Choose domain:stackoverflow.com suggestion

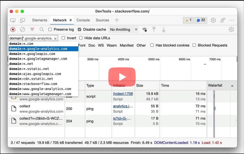(43, 84)
